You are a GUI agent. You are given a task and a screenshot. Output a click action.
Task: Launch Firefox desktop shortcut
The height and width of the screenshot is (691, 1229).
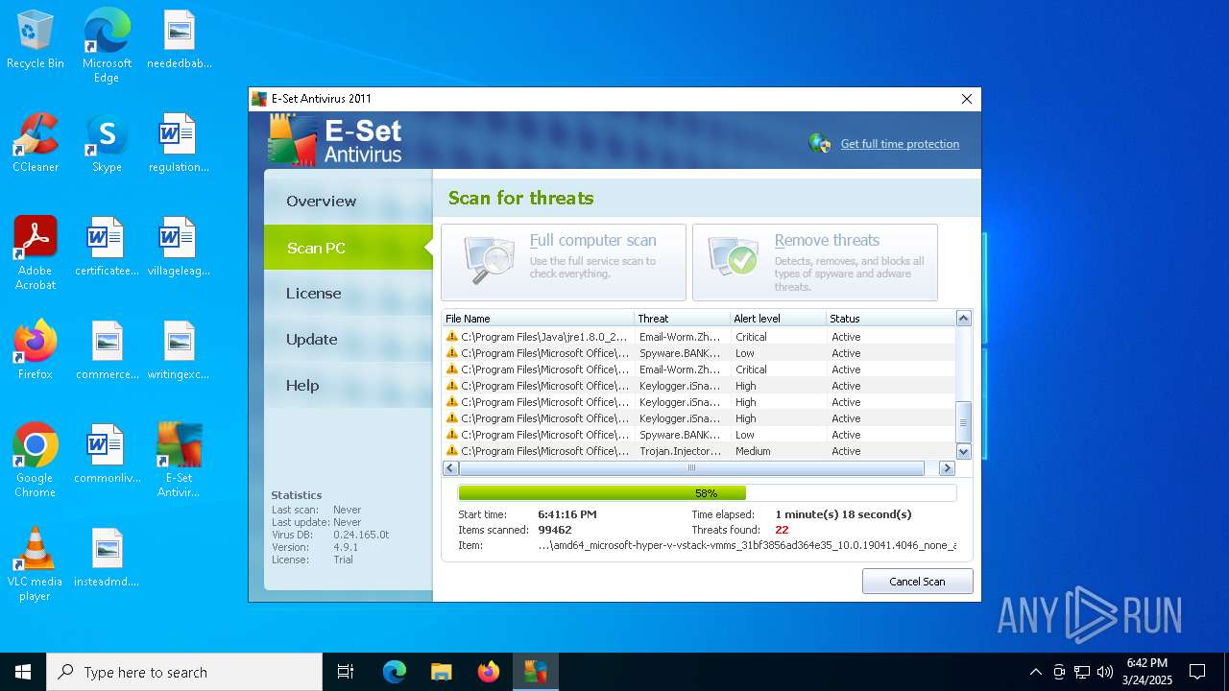coord(36,351)
